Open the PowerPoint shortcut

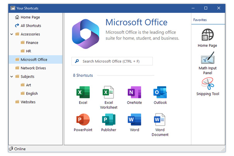point(83,120)
